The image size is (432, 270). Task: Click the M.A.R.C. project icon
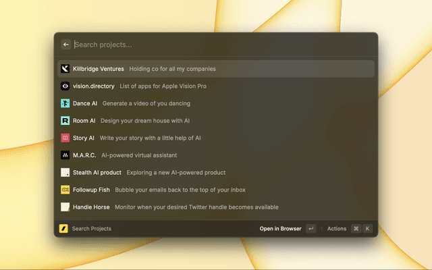click(65, 155)
